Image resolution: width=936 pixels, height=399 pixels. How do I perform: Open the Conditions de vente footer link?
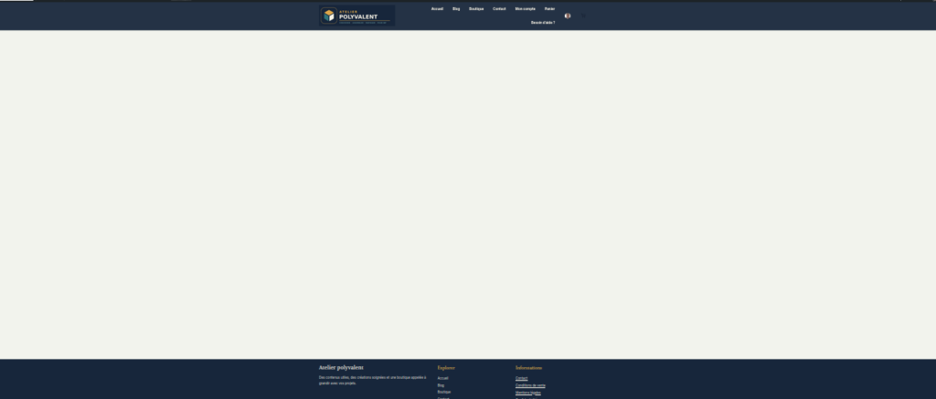531,385
